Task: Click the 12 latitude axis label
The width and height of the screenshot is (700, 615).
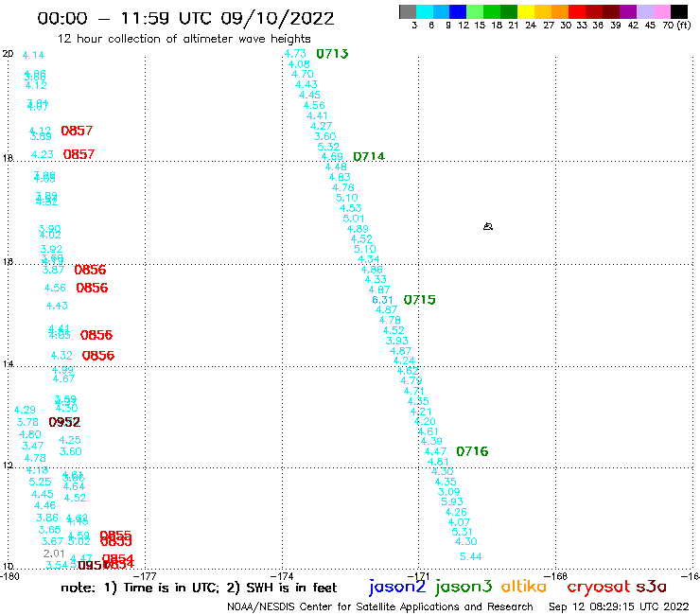Action: pos(8,466)
